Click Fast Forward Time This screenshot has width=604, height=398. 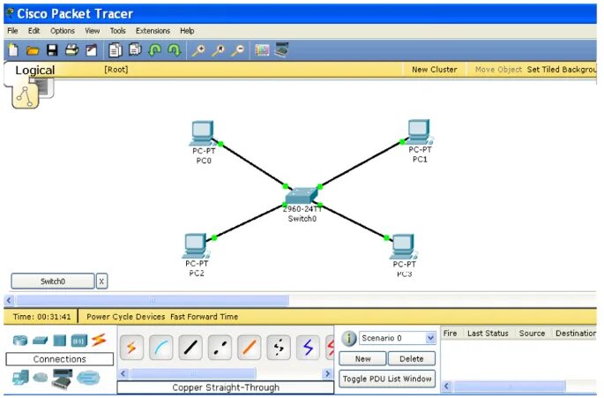(205, 317)
